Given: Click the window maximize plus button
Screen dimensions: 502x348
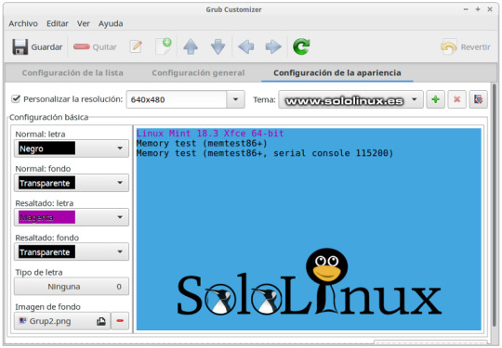Looking at the screenshot, I should [478, 9].
